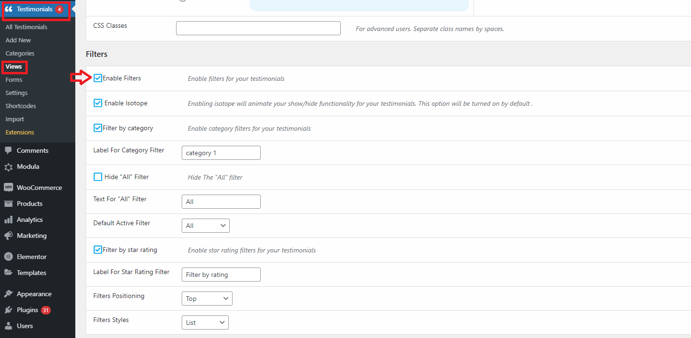
Task: Click the "For advanced users" CSS help text
Action: coord(430,29)
